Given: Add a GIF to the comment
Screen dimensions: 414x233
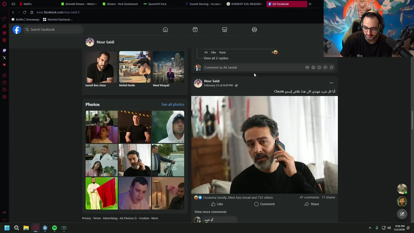Looking at the screenshot, I should coord(325,67).
